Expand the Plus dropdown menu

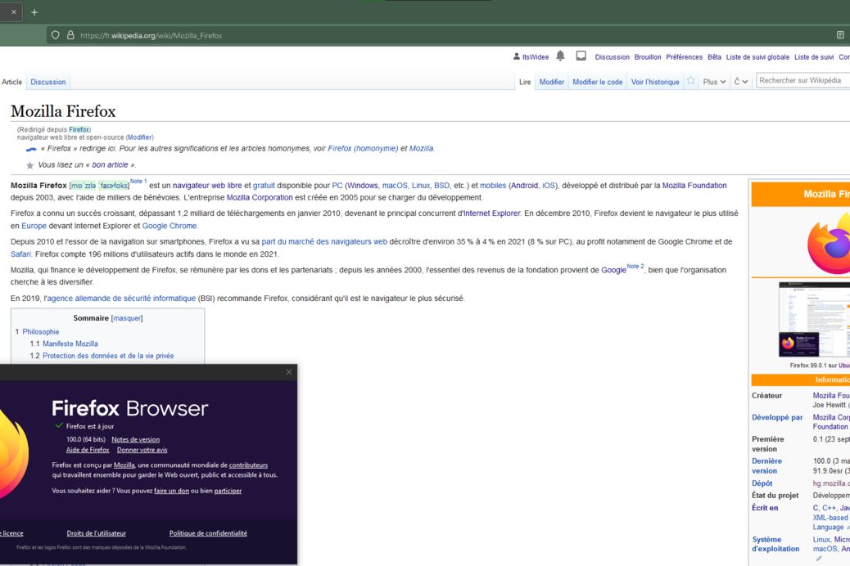pos(714,82)
